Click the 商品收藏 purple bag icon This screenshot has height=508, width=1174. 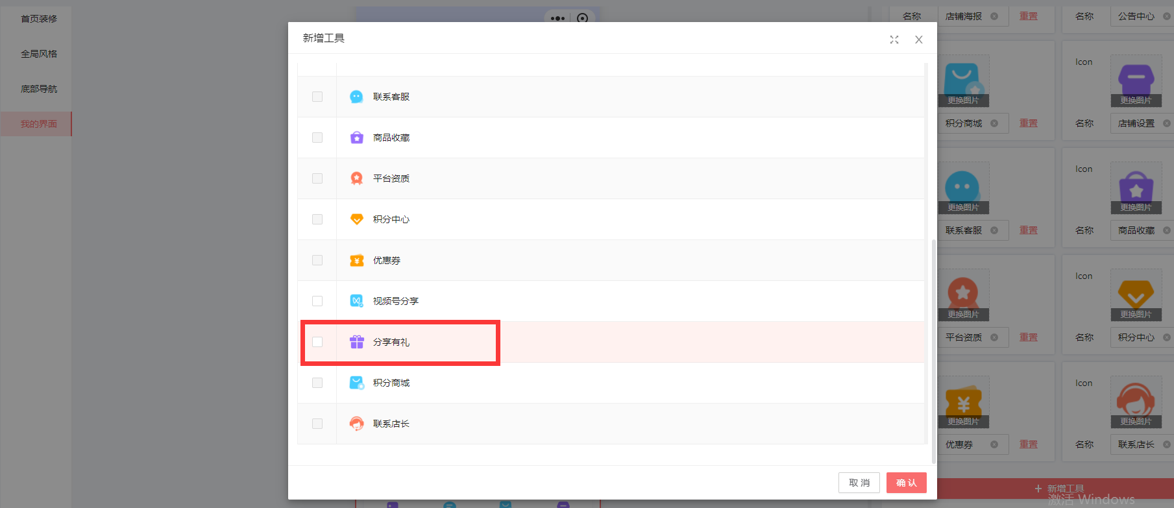point(356,138)
